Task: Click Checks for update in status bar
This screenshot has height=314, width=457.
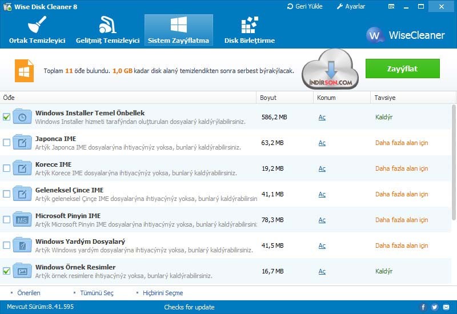Action: [189, 307]
